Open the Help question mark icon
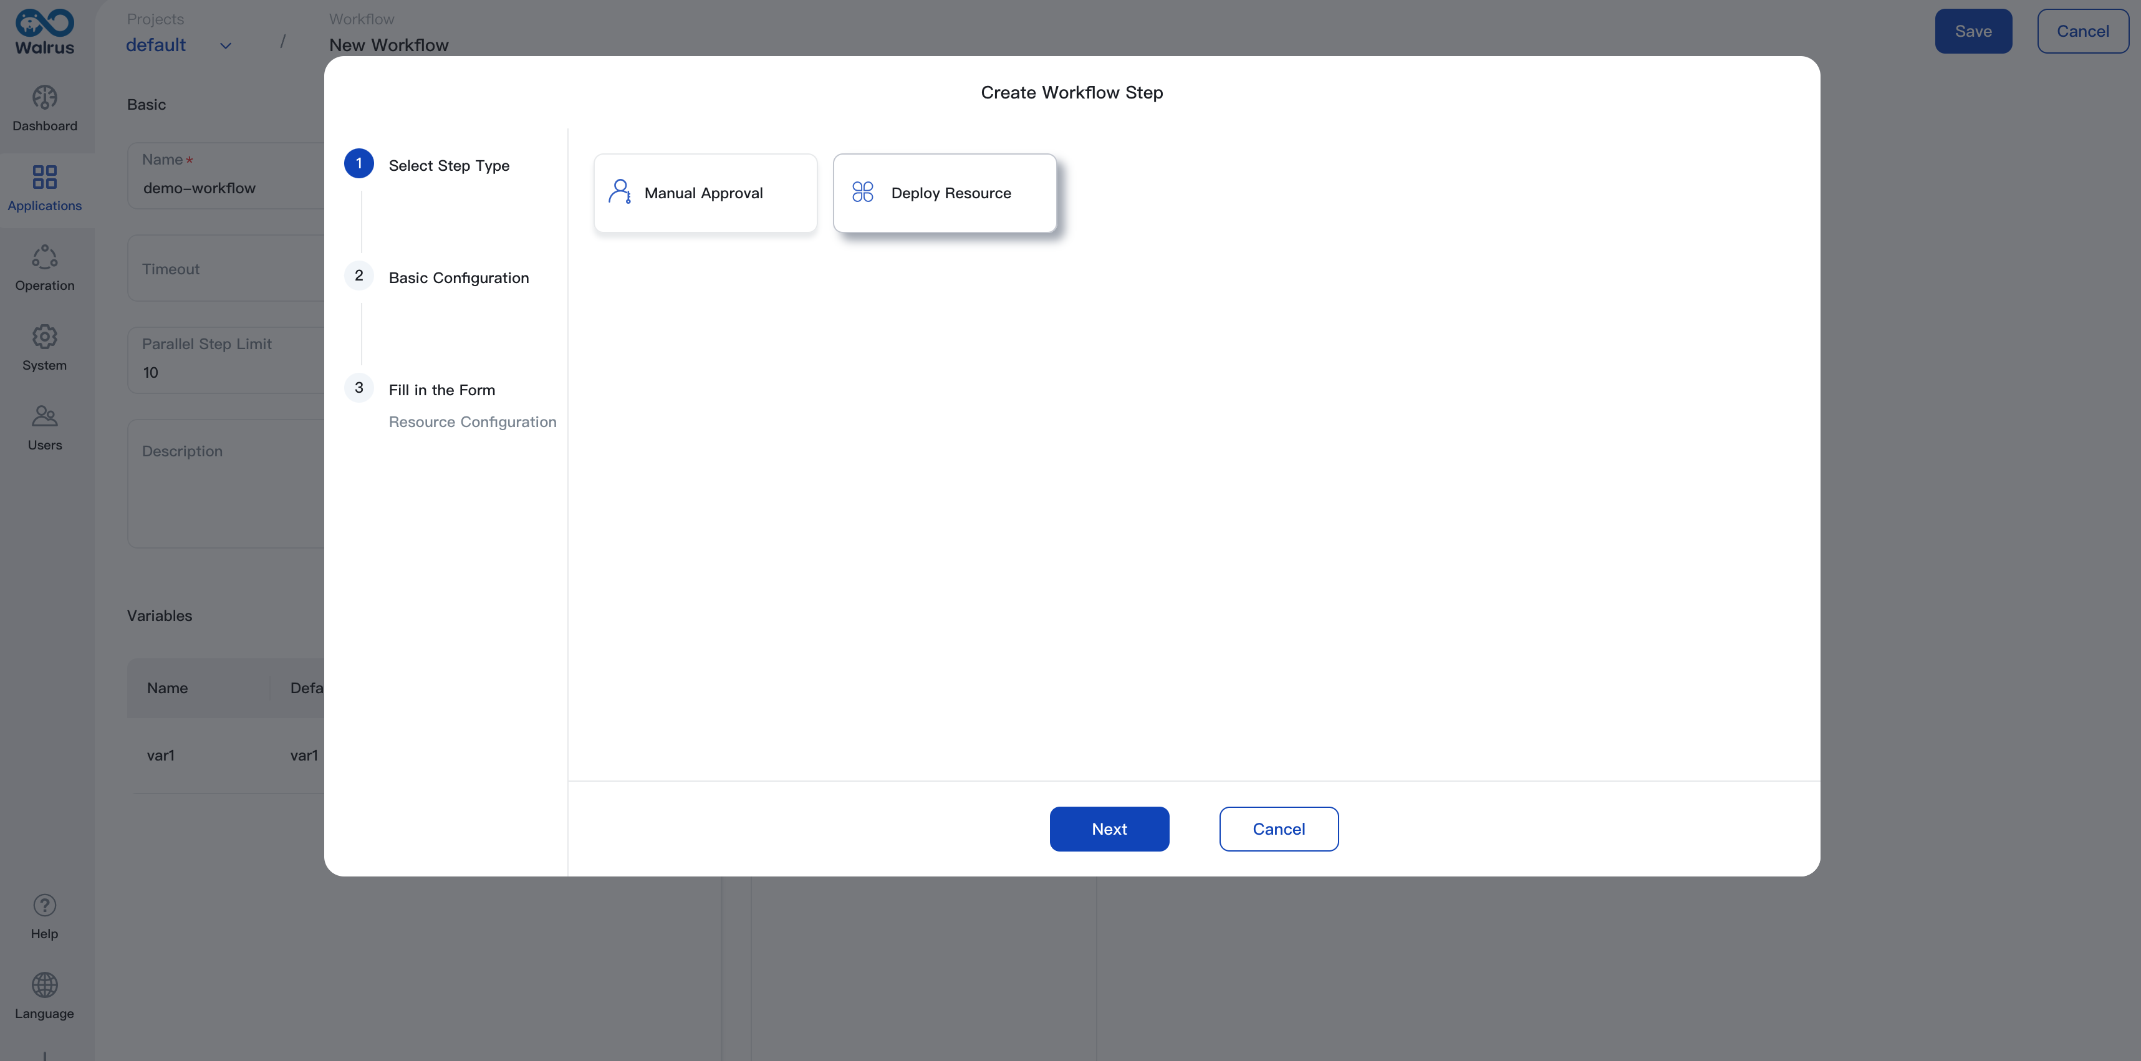The image size is (2141, 1061). [45, 905]
